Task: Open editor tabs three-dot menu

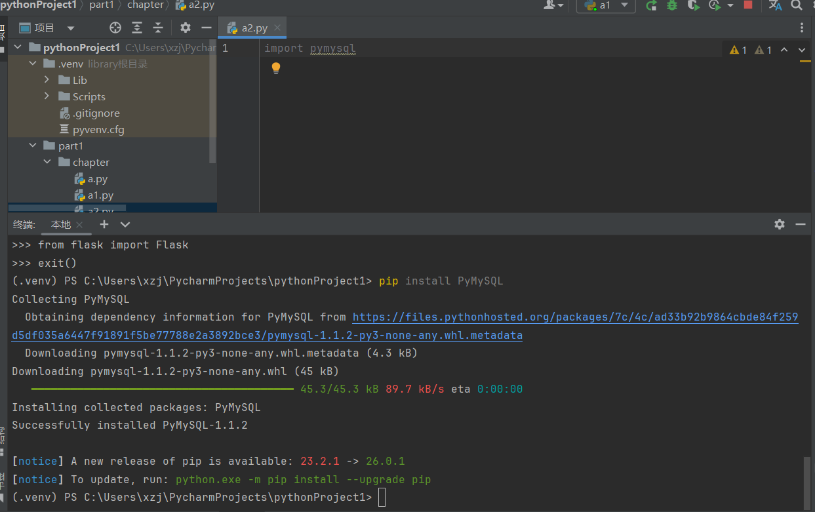Action: point(802,28)
